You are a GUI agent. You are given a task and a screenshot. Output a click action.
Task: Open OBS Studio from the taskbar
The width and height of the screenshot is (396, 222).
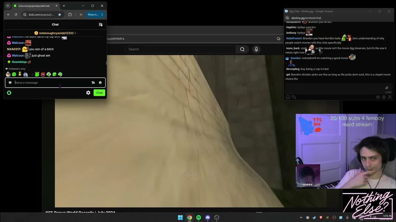(217, 218)
